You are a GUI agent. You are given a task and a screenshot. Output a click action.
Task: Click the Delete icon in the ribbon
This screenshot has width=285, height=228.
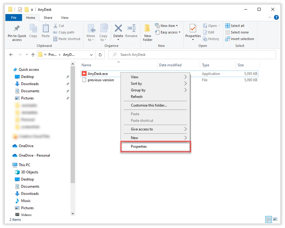point(118,28)
